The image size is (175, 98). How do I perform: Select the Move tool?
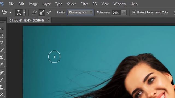tap(2, 29)
